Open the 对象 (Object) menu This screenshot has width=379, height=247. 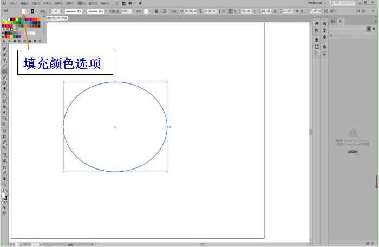click(36, 3)
